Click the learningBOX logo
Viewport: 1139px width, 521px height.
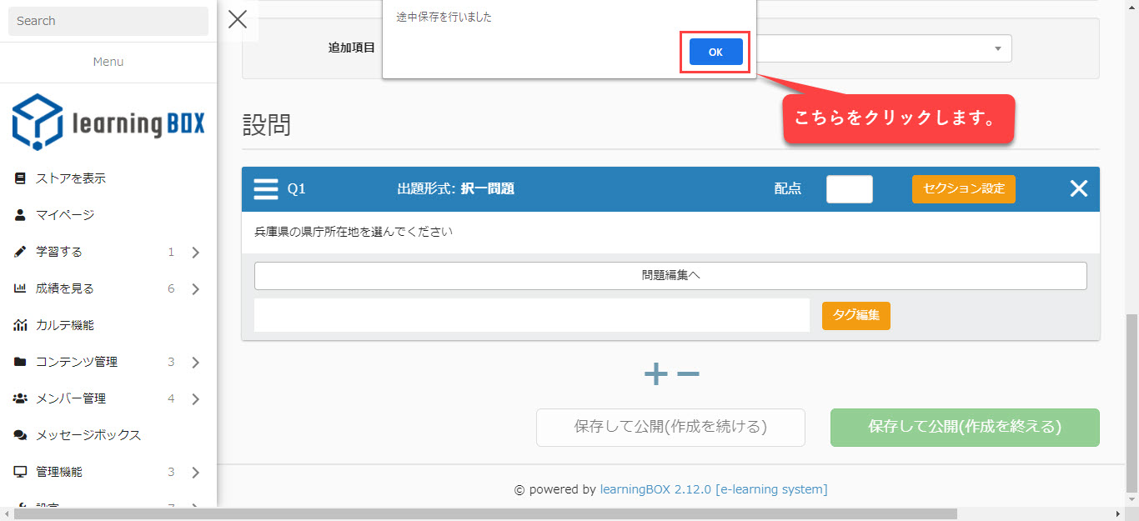point(108,123)
